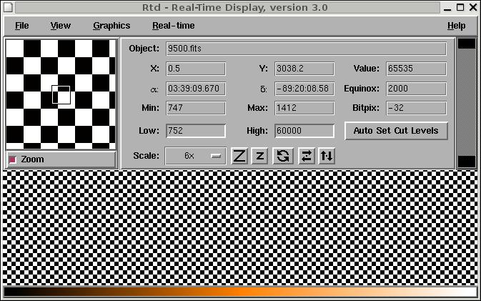Click the orange colormap ramp bar
481x301 pixels.
tap(240, 292)
